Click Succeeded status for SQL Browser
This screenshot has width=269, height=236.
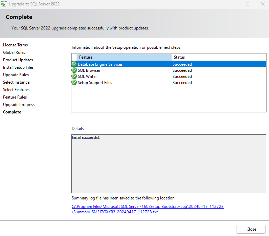click(182, 70)
